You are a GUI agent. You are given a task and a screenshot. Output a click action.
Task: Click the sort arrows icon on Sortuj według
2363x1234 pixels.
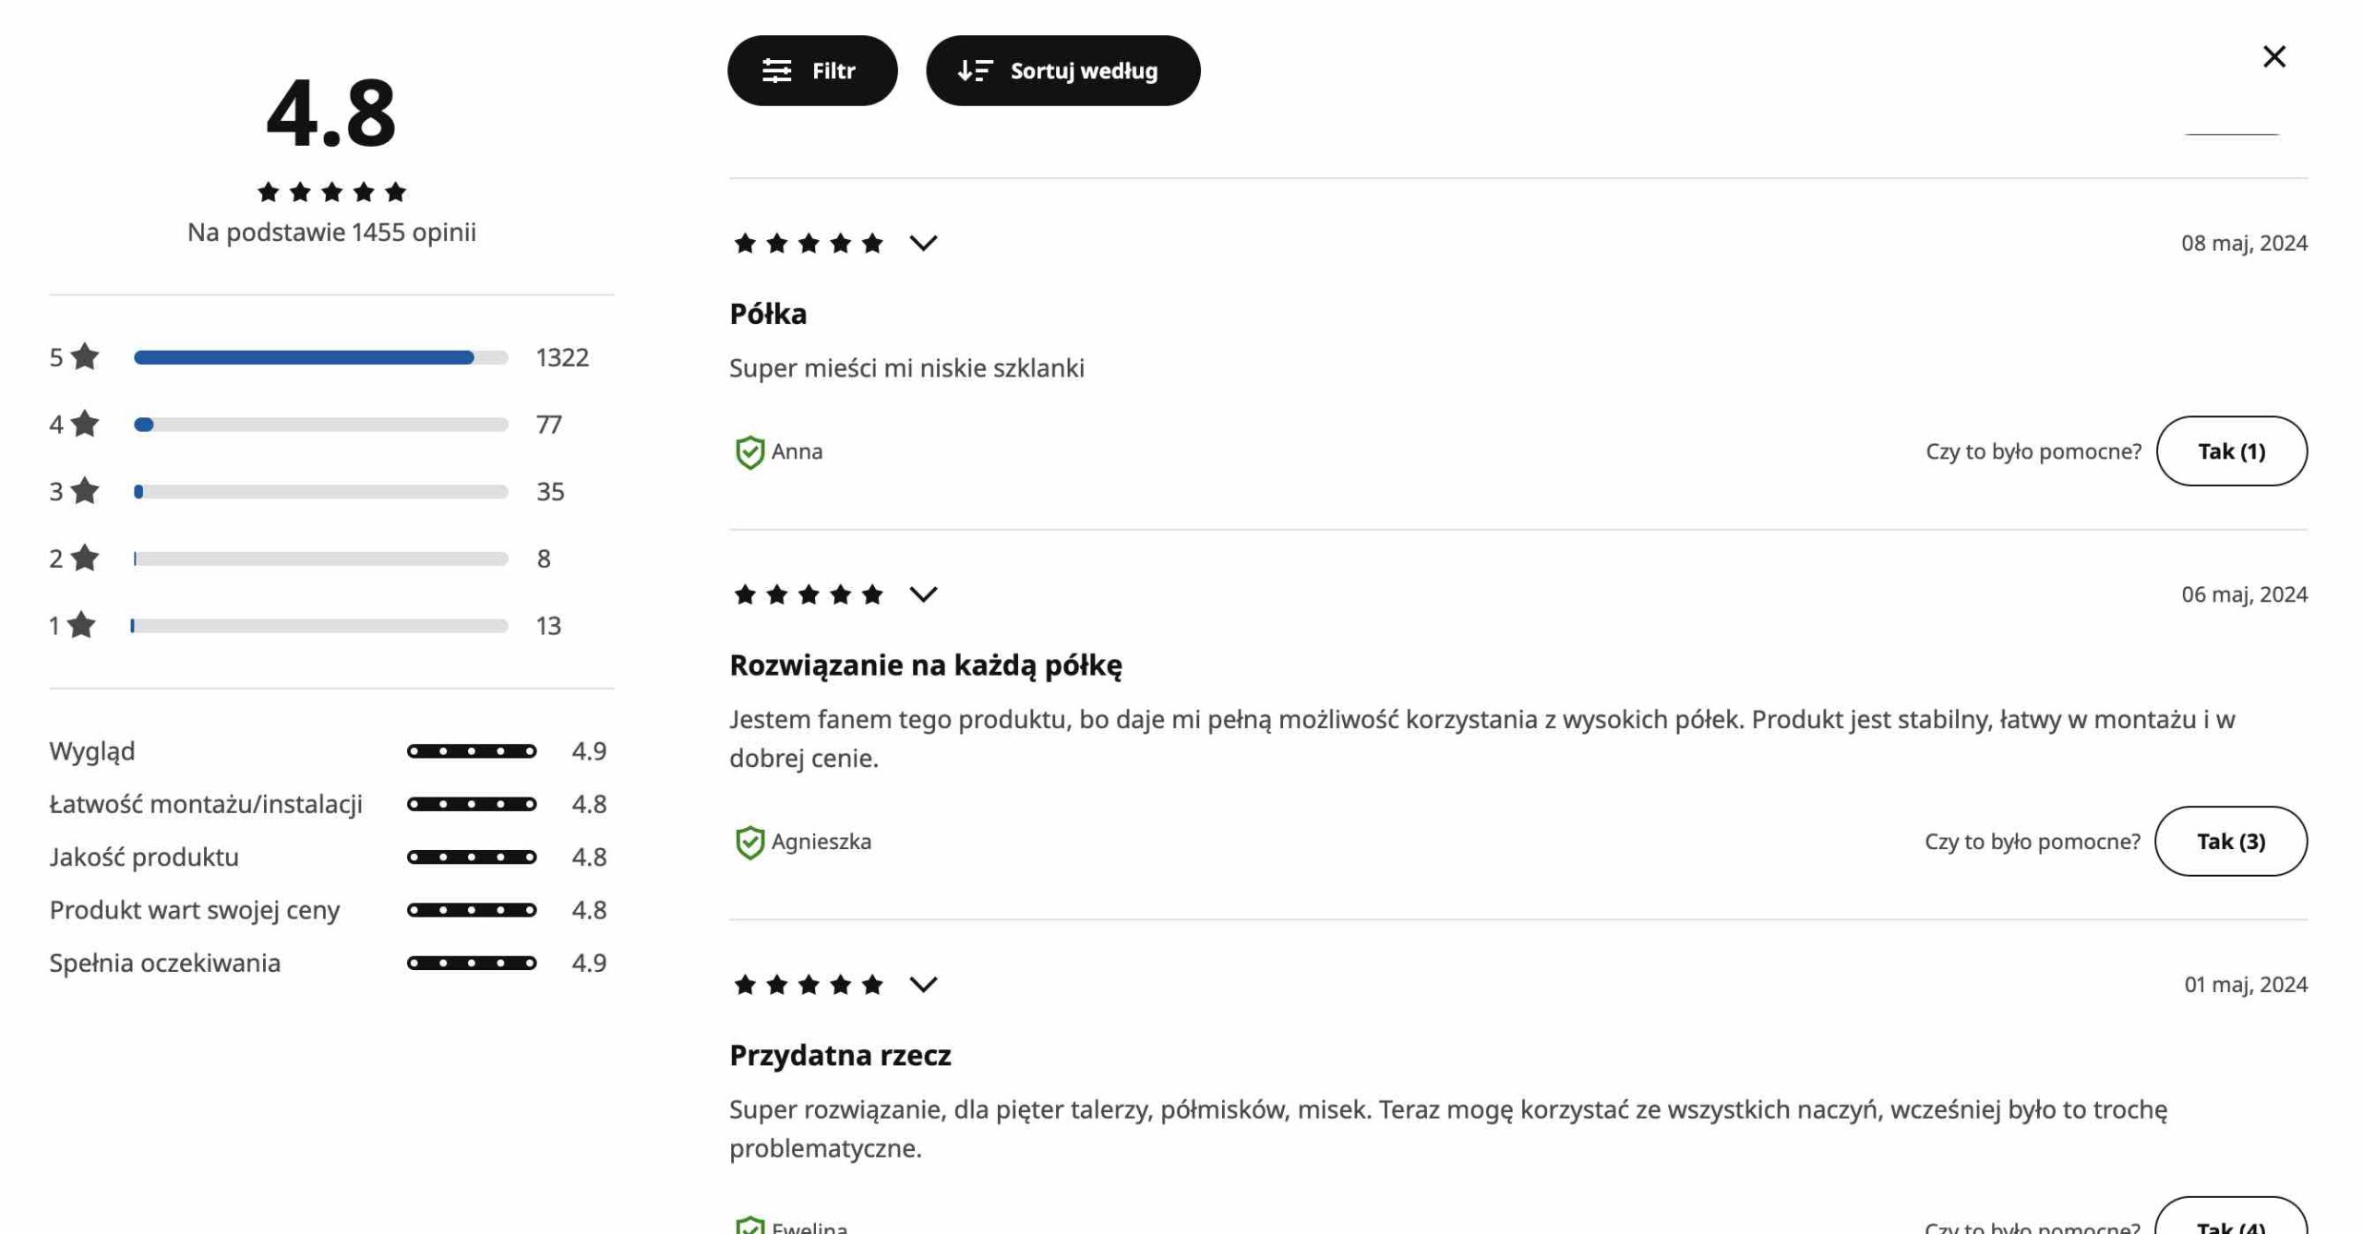click(974, 69)
